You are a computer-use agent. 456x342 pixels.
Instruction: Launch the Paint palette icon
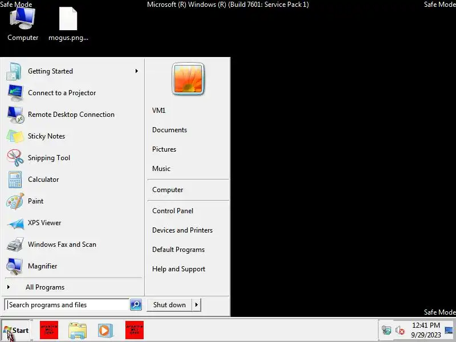(x=15, y=201)
